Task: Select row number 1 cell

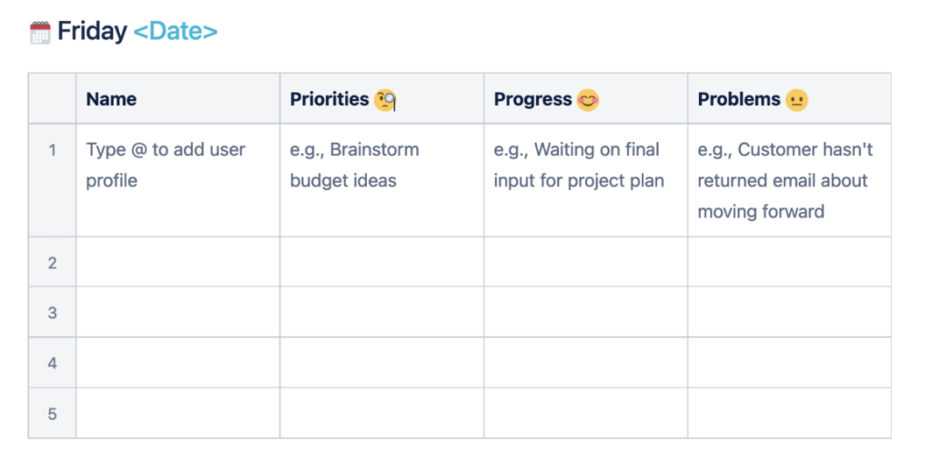Action: pos(52,180)
